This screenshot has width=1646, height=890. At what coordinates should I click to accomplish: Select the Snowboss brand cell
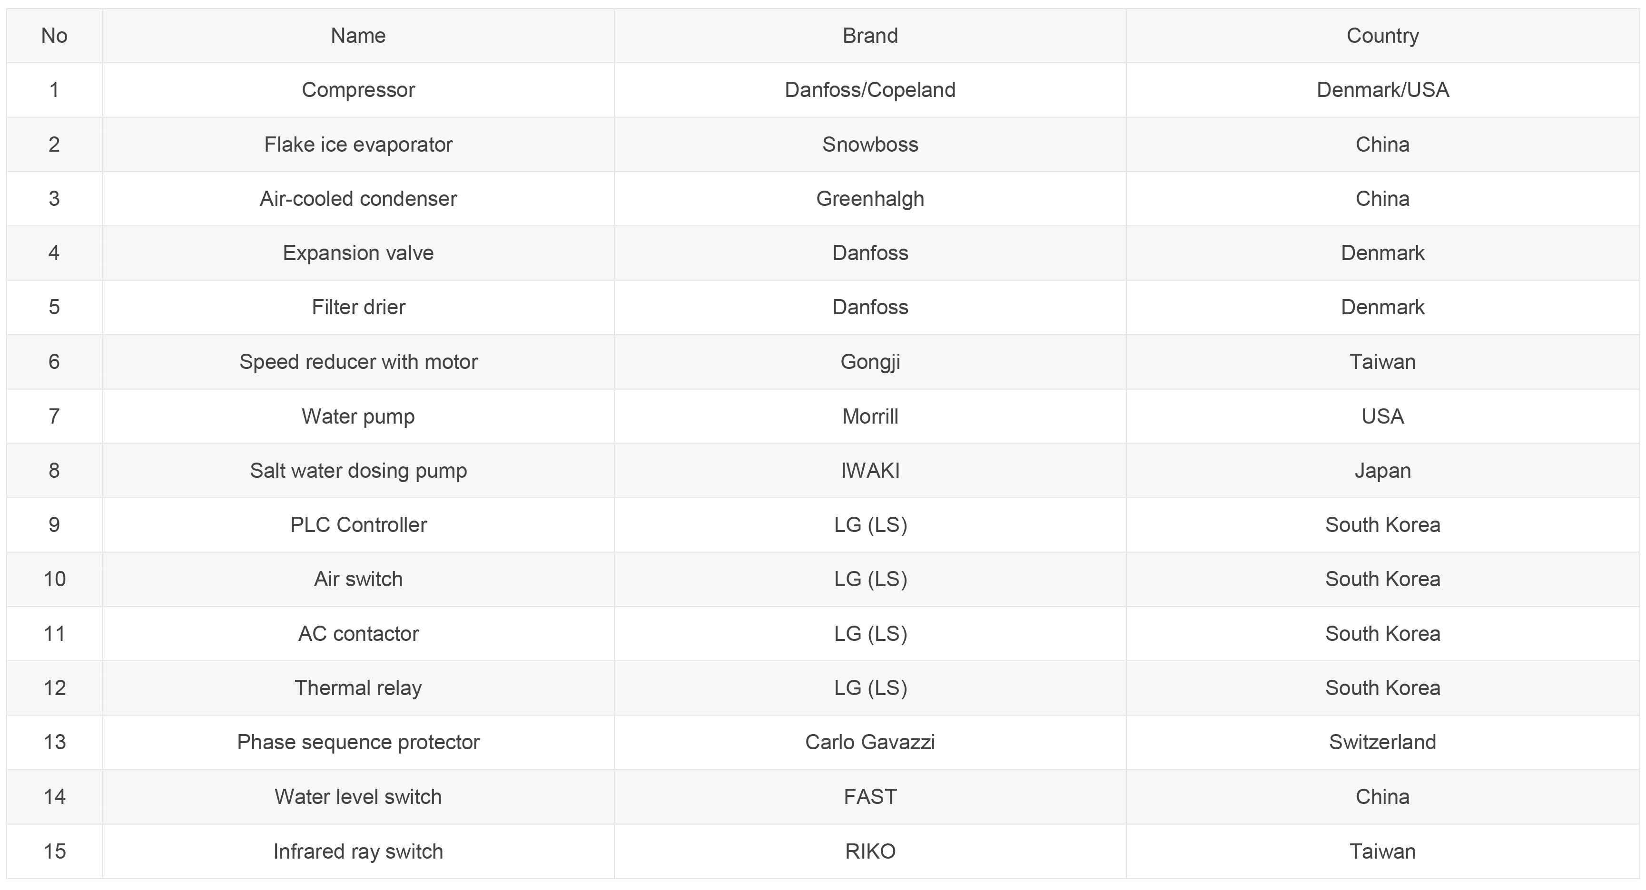click(870, 144)
